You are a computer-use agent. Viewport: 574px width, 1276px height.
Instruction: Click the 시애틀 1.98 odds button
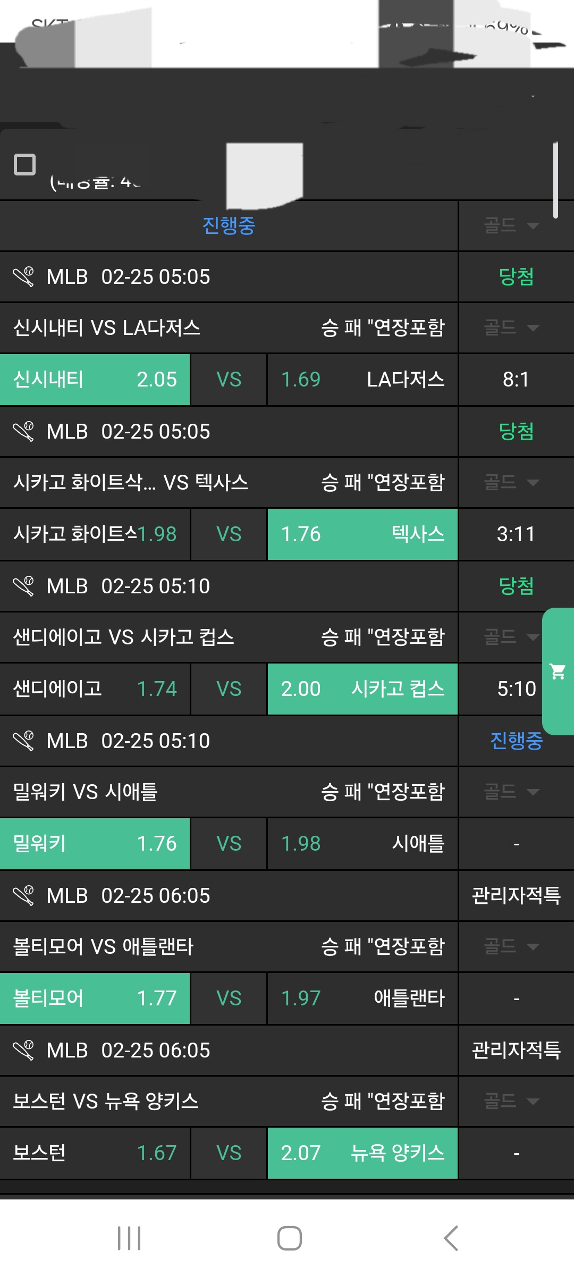click(362, 844)
